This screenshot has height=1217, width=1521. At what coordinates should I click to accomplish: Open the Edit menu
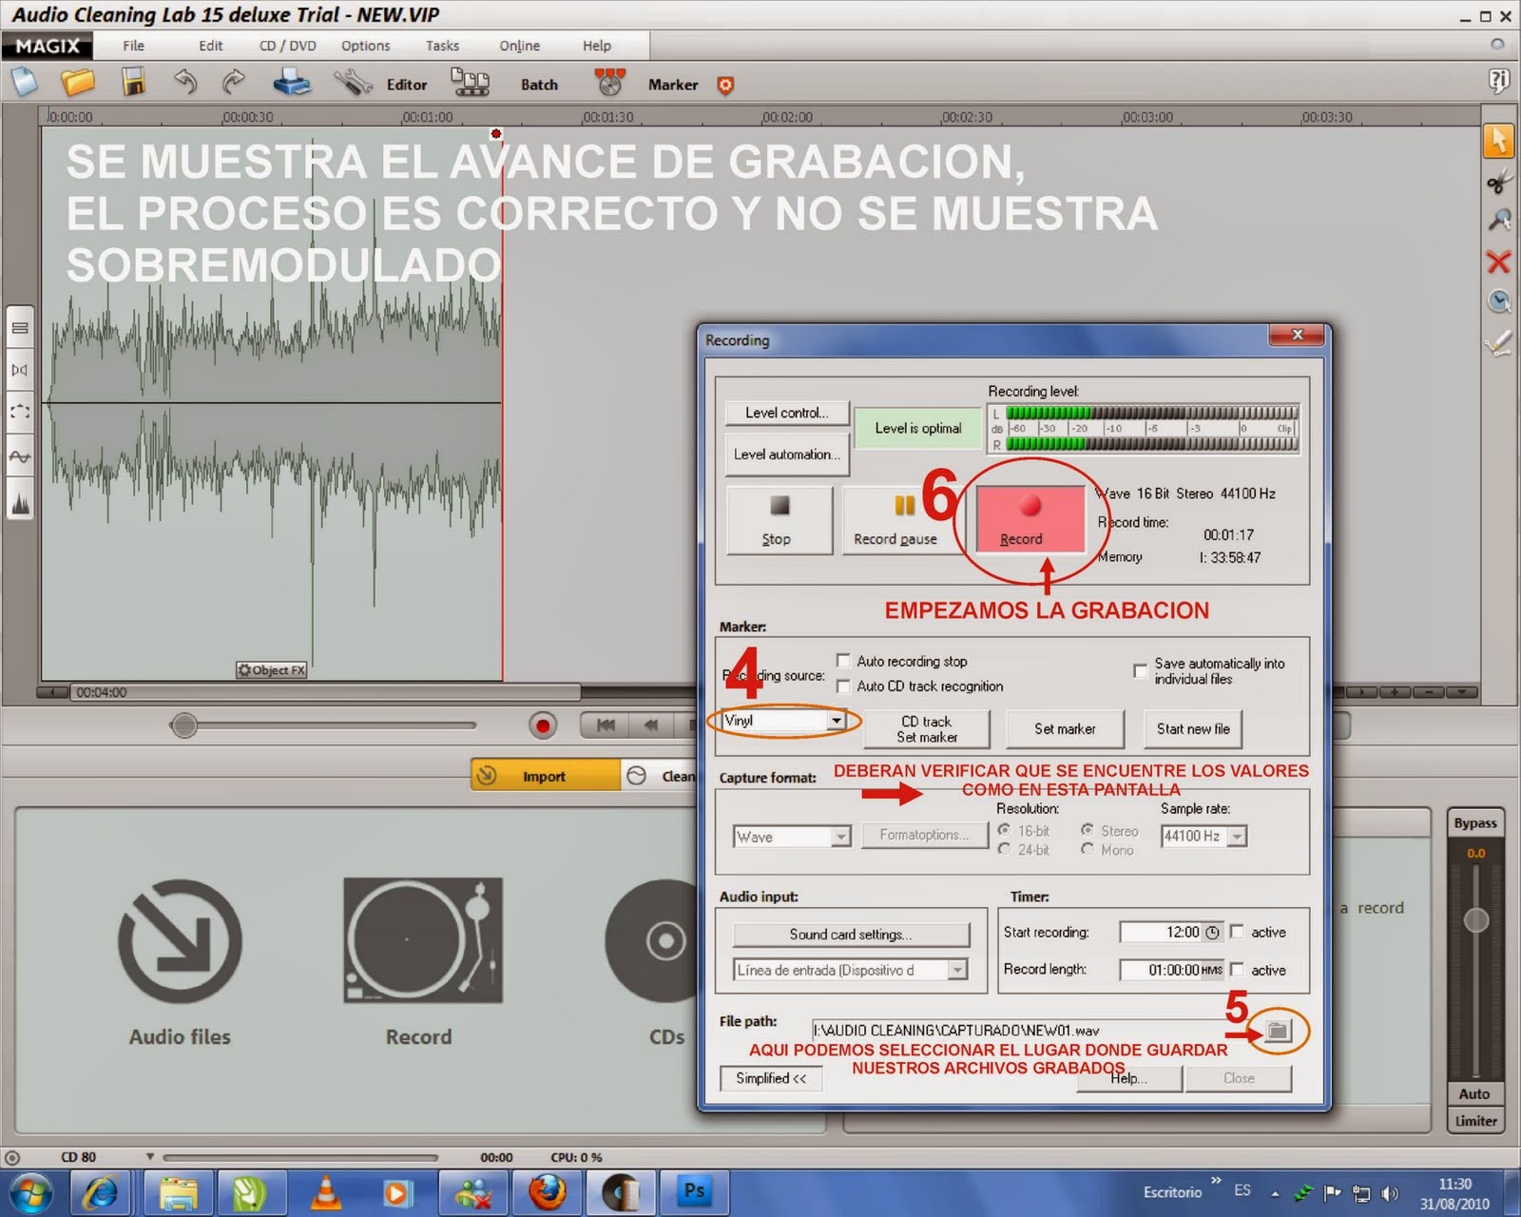tap(210, 46)
